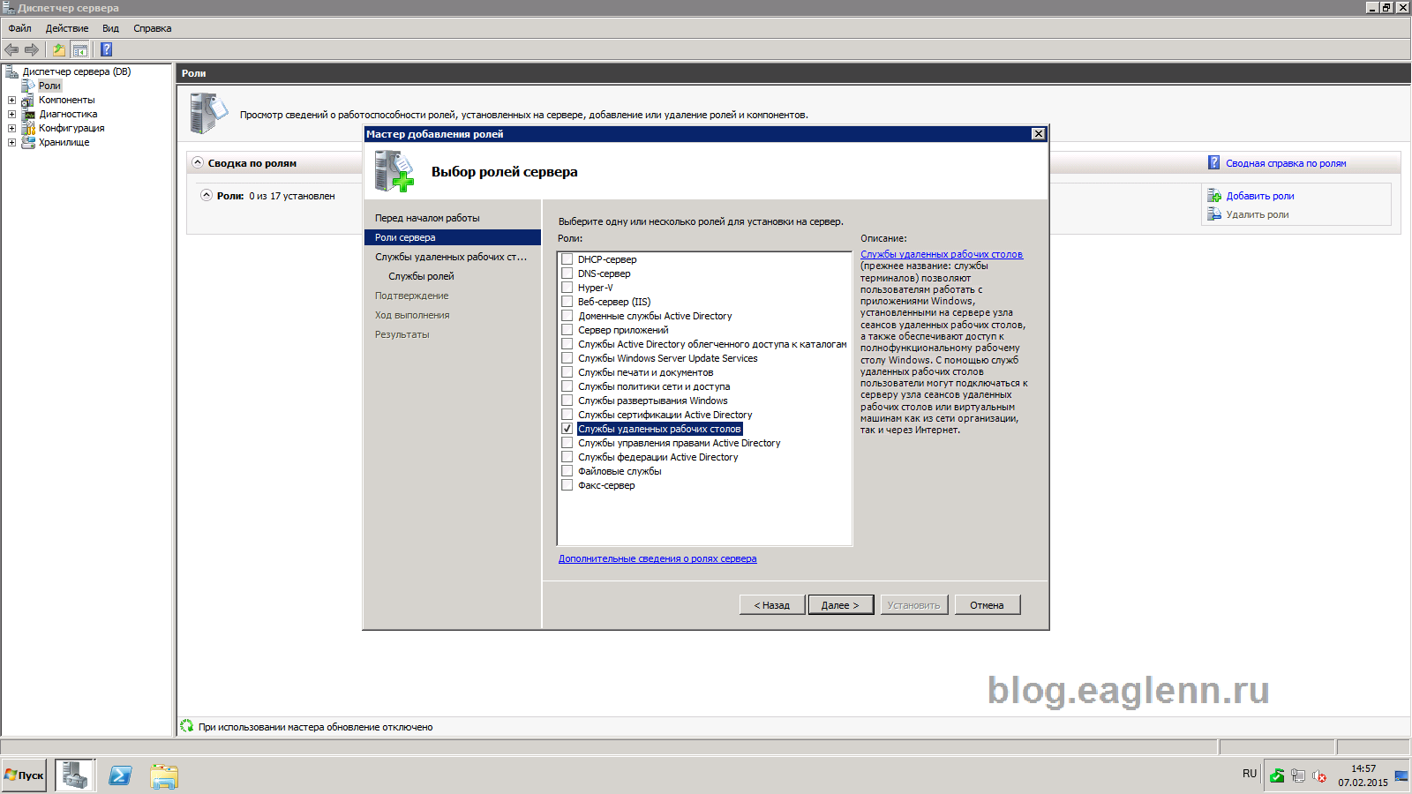Screen dimensions: 1412x794
Task: Click the Хранилище tree icon
Action: point(28,142)
